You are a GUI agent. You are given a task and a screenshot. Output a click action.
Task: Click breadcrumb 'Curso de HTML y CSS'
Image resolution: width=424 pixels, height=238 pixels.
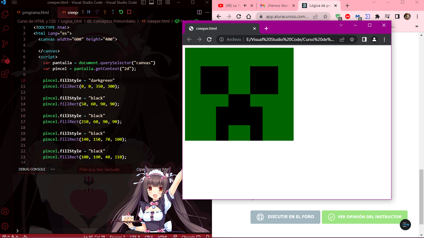[36, 21]
